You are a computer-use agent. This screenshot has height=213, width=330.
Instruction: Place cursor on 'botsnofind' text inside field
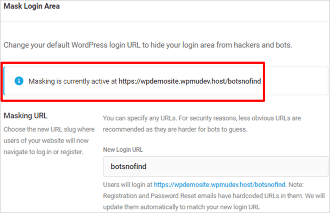pyautogui.click(x=128, y=167)
